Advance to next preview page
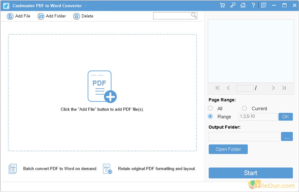The image size is (299, 192). click(x=273, y=88)
